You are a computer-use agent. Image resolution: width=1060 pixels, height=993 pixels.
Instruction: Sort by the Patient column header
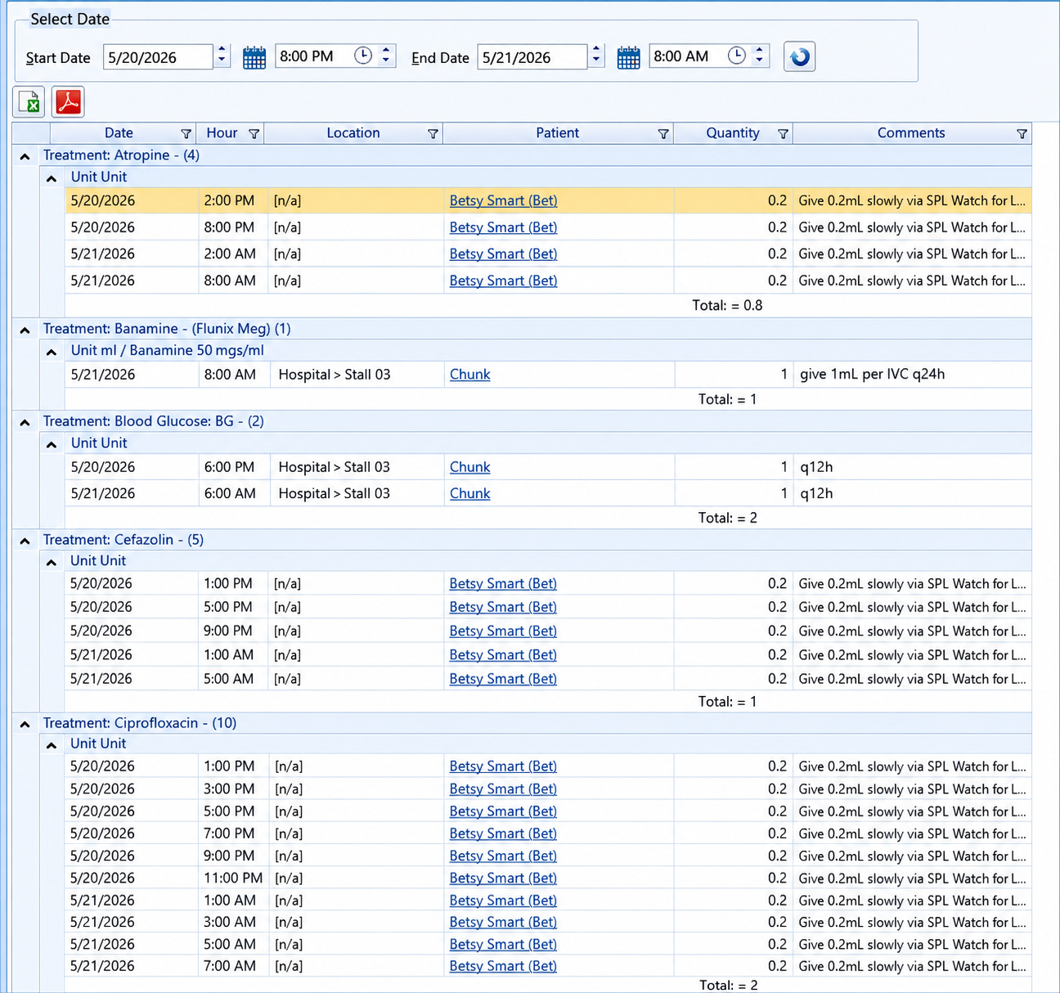(x=557, y=133)
